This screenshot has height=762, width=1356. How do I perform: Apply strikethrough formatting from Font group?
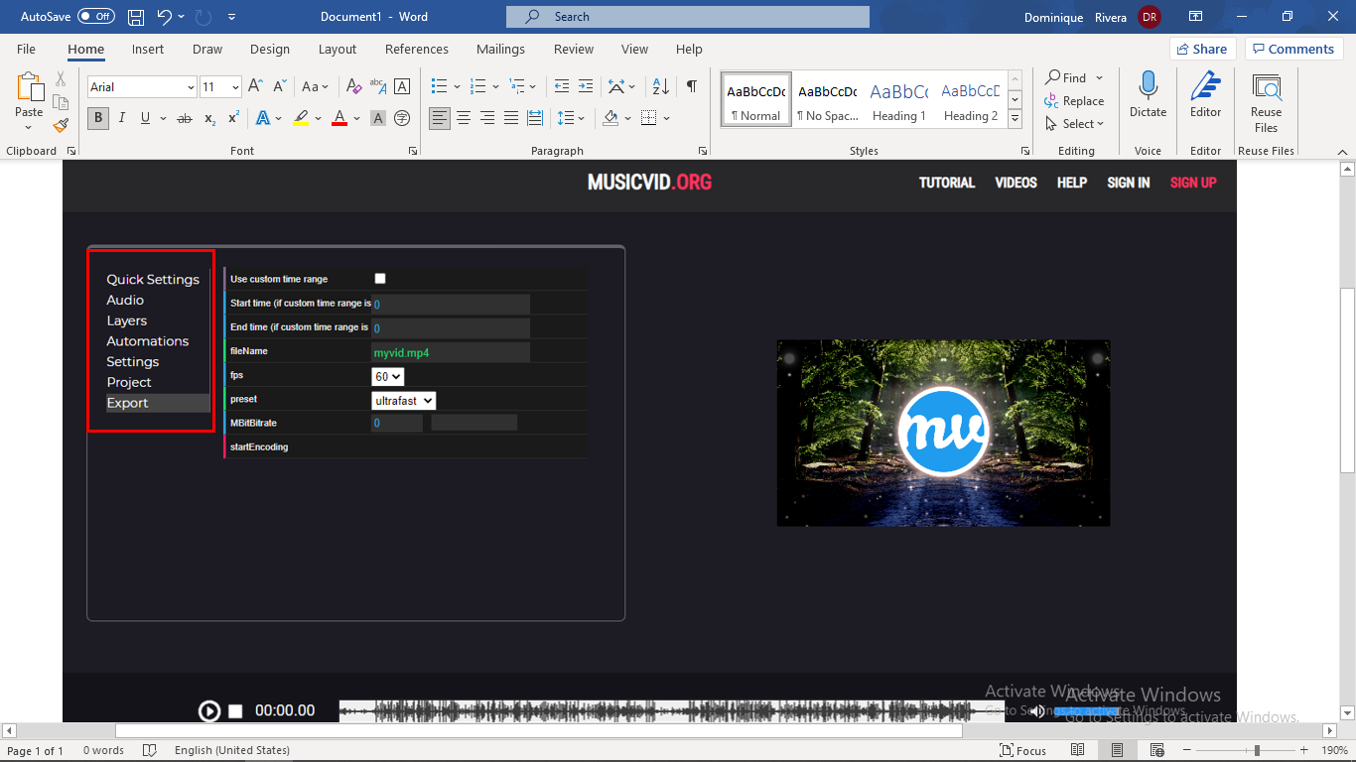184,118
